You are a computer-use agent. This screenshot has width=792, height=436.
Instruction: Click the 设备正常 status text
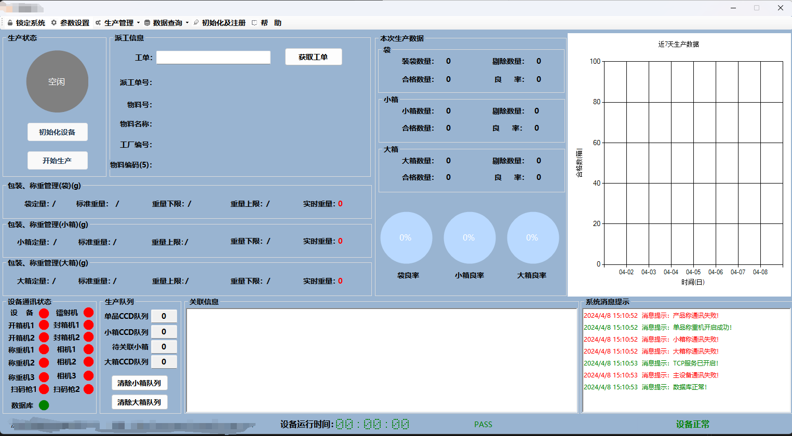tap(693, 425)
